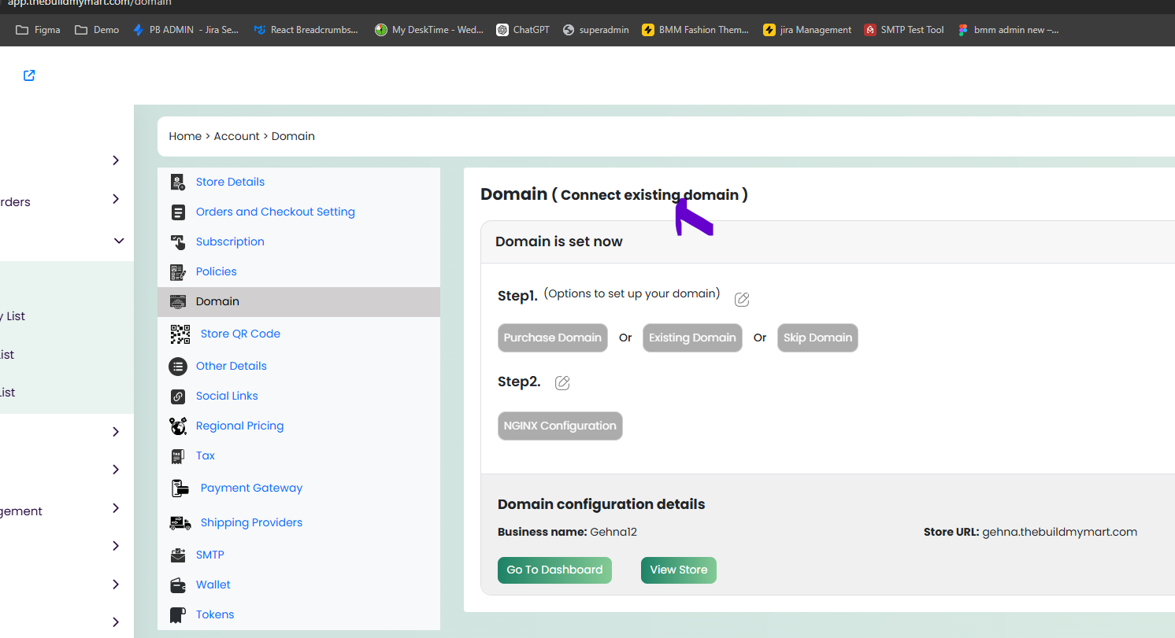This screenshot has height=638, width=1175.
Task: Click the "y List" item in the left sidebar
Action: click(x=13, y=316)
